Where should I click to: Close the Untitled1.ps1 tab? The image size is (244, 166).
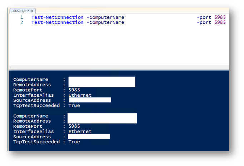tap(32, 11)
